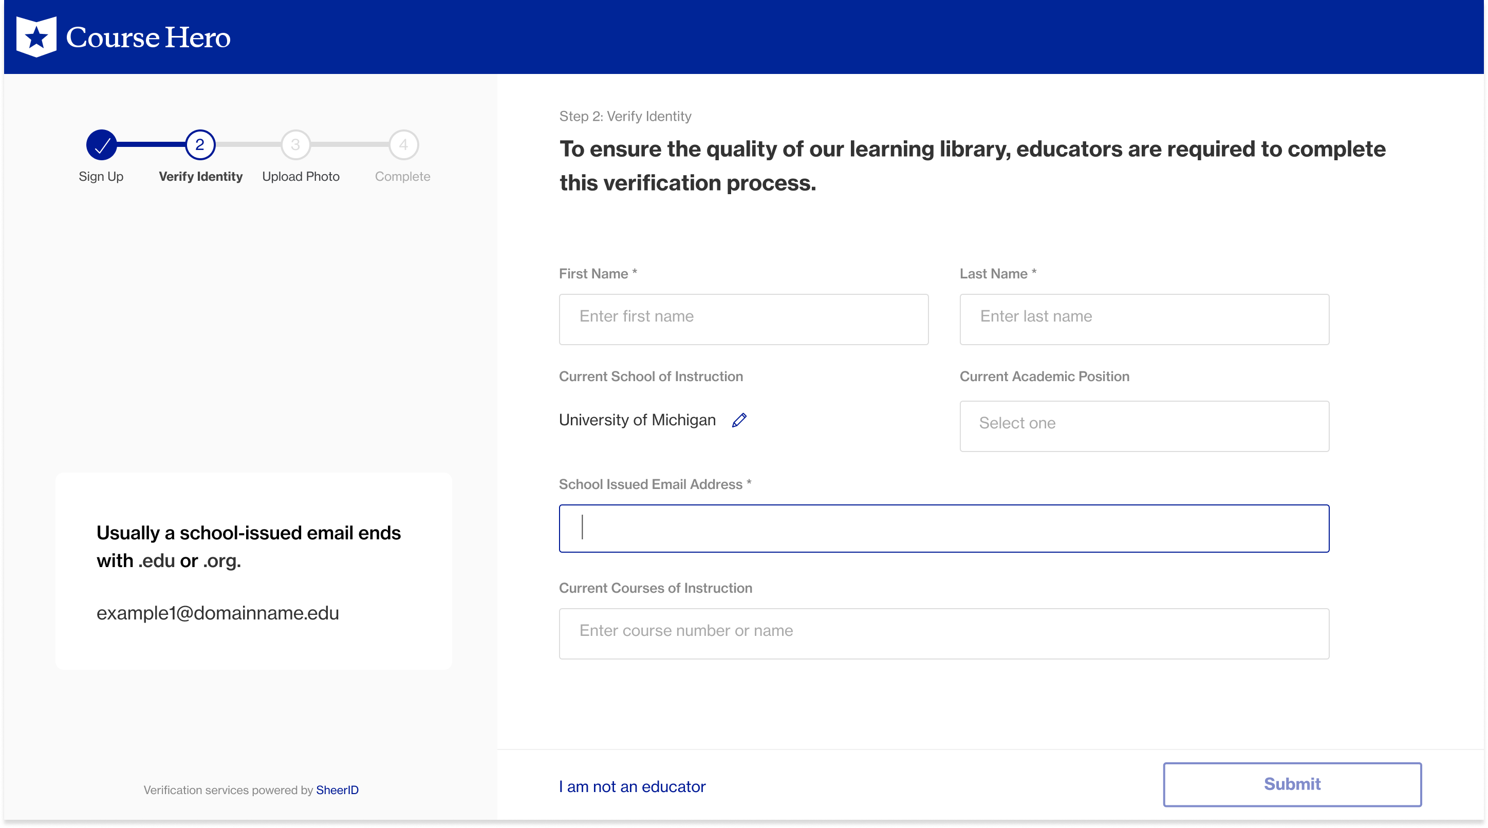Click the Current Courses of Instruction field

[x=943, y=633]
